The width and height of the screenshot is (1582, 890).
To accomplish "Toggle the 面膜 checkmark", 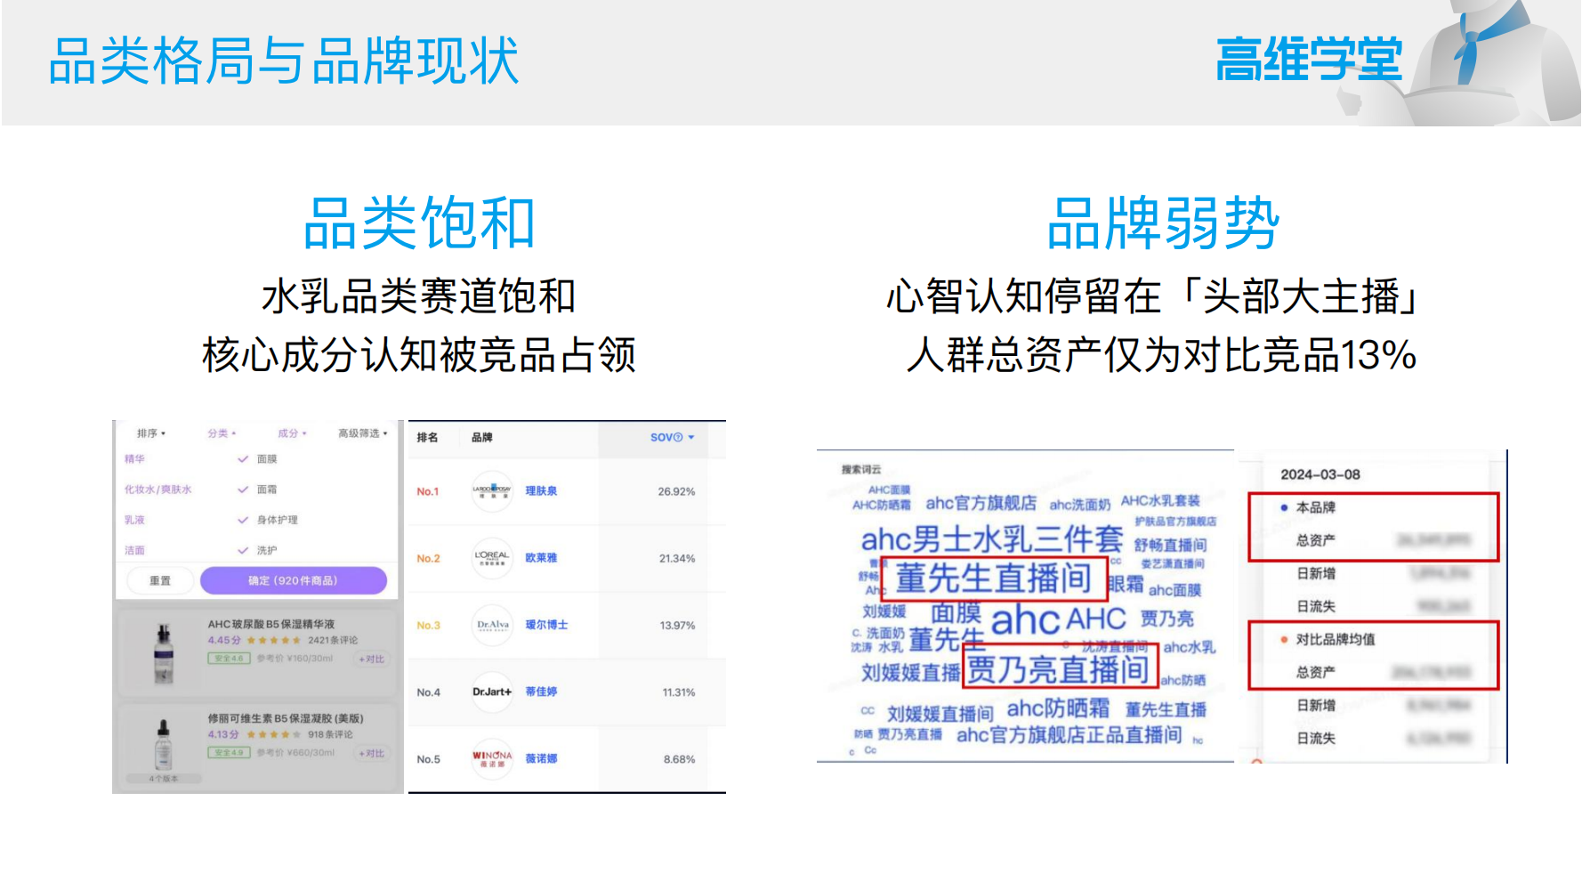I will click(x=243, y=459).
